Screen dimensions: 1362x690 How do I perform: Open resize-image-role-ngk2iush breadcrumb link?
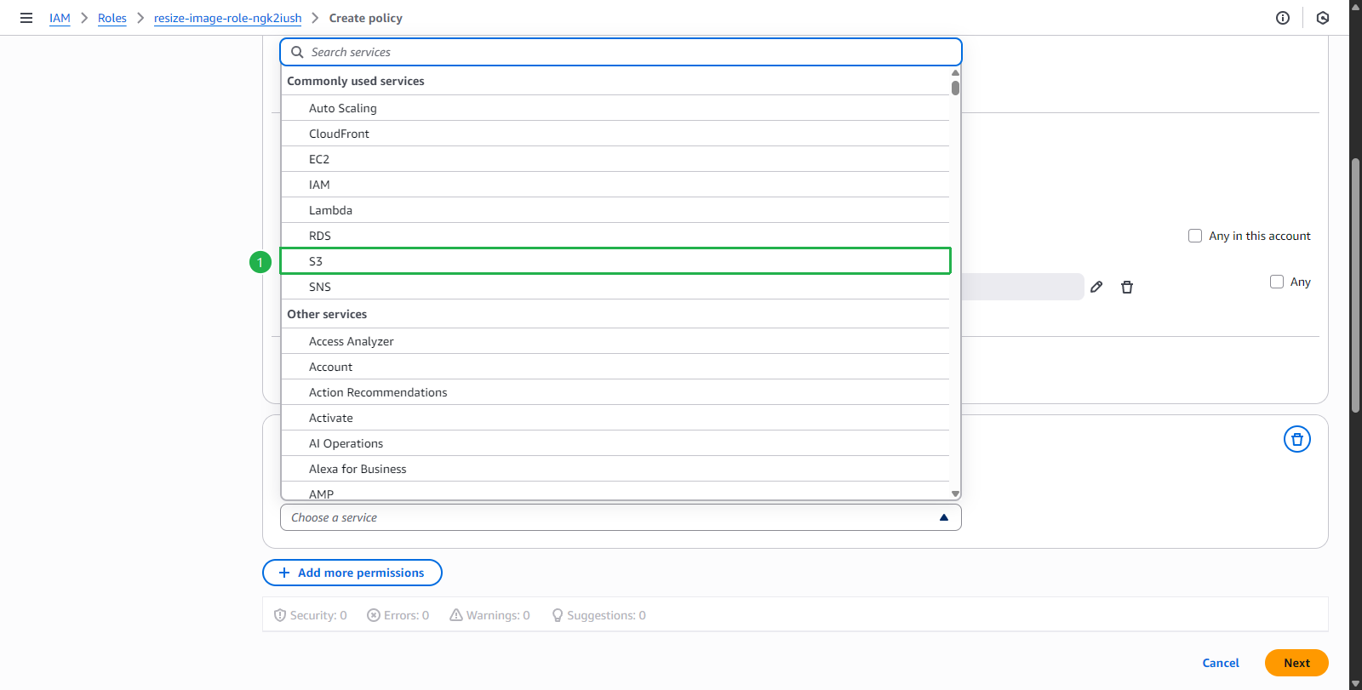(227, 18)
